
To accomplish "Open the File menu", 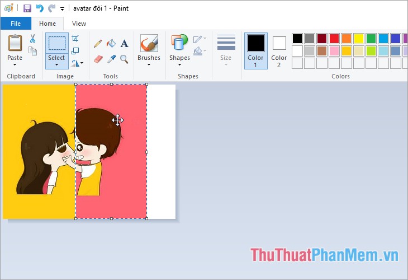I will (x=16, y=24).
